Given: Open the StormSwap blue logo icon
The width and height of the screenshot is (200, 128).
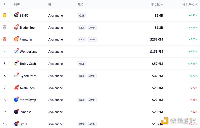Looking at the screenshot, I should tap(16, 100).
